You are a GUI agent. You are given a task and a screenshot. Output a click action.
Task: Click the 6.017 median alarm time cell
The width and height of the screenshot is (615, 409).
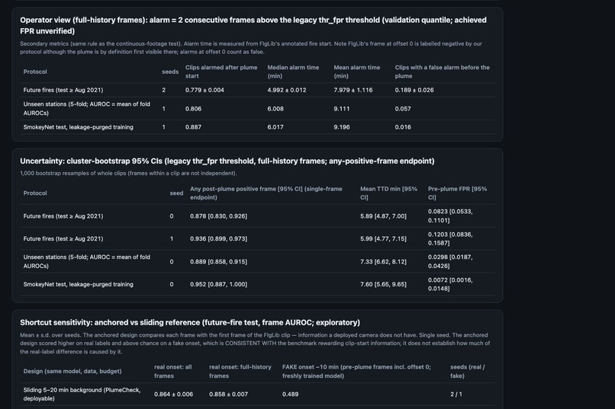point(275,127)
